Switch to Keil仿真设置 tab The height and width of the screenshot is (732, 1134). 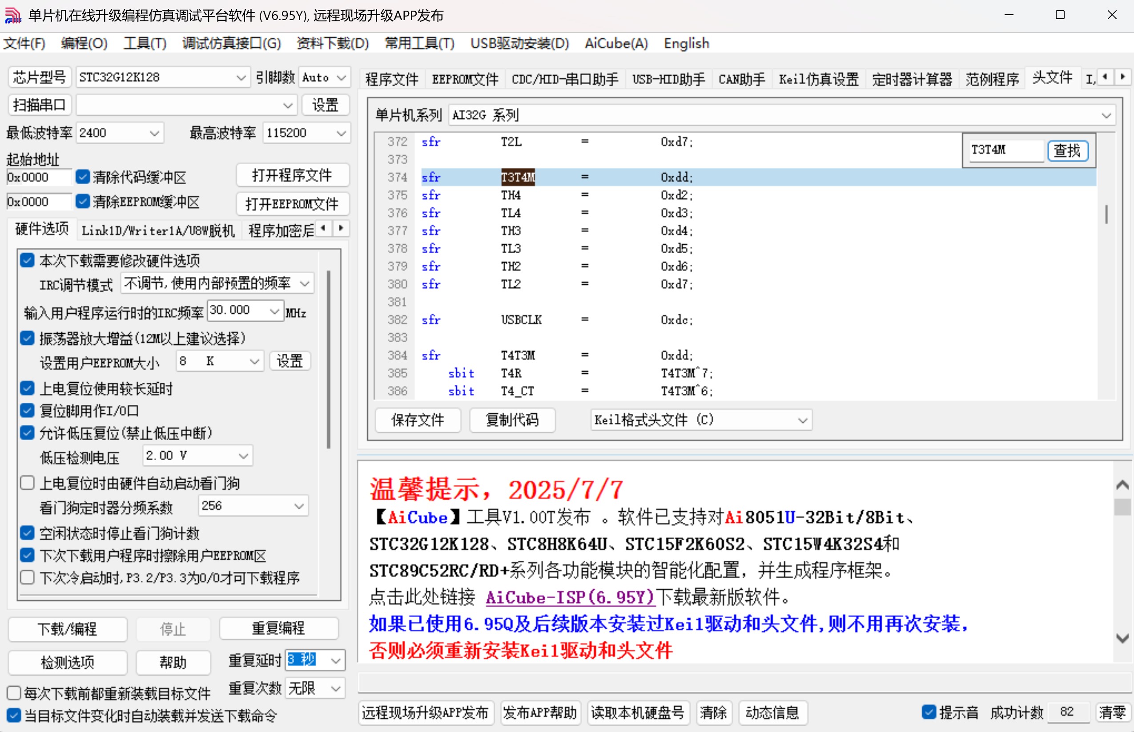click(x=819, y=79)
